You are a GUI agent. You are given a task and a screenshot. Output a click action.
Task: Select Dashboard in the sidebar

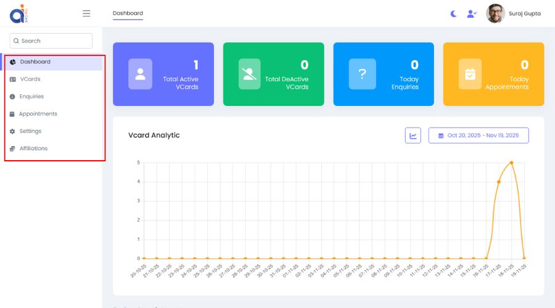(35, 62)
